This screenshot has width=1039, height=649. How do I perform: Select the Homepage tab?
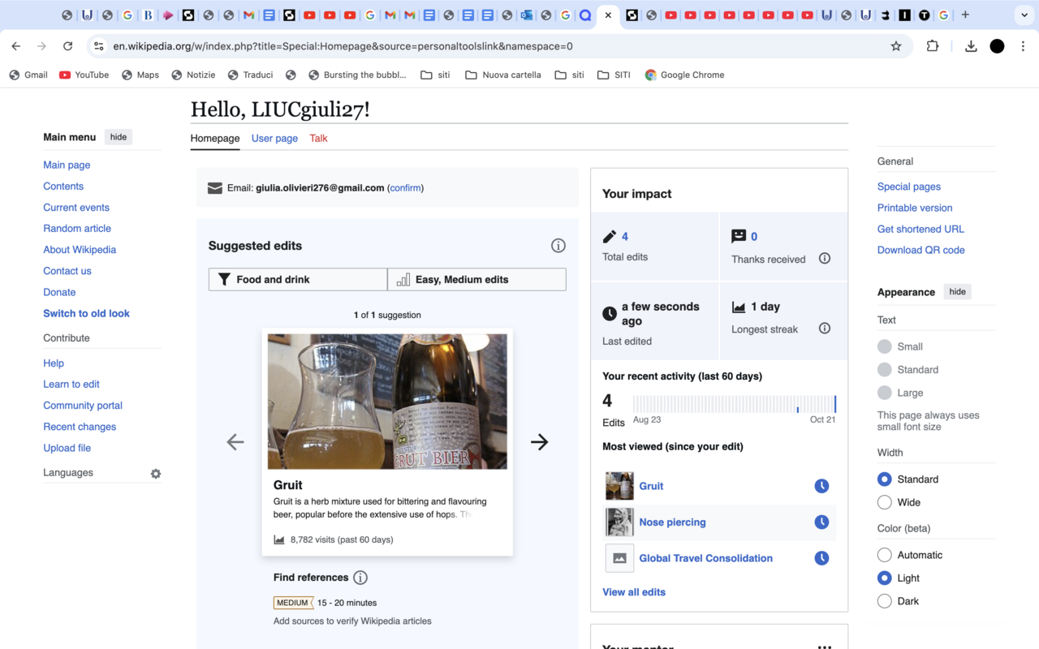pyautogui.click(x=215, y=138)
